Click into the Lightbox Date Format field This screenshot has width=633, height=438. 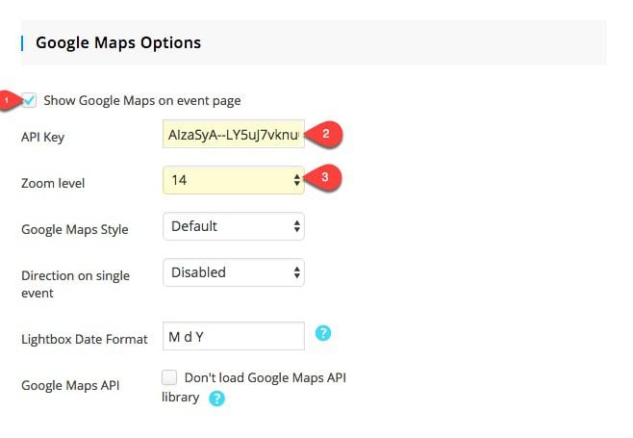[234, 336]
